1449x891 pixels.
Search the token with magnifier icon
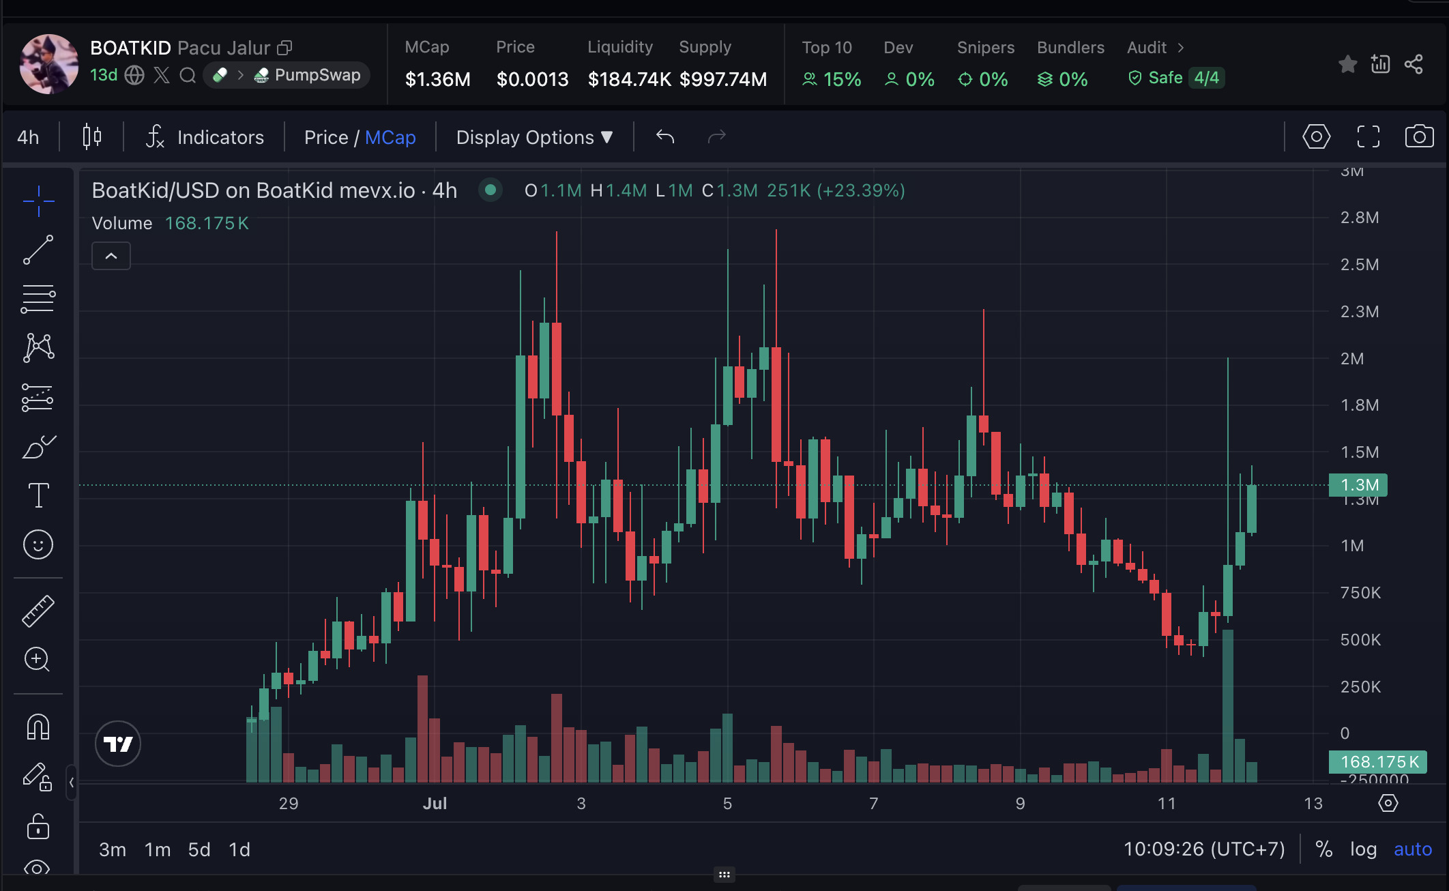188,75
